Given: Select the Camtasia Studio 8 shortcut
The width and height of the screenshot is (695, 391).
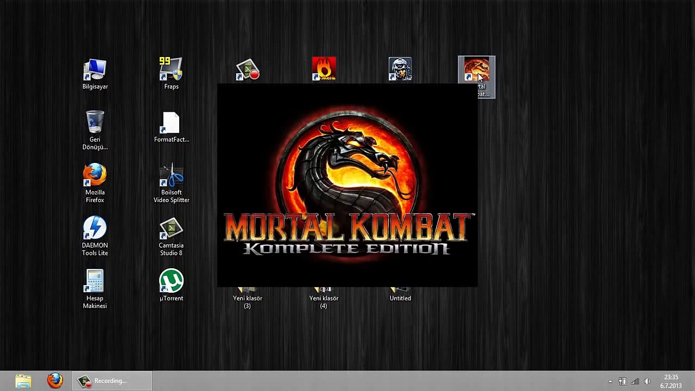Looking at the screenshot, I should 171,237.
